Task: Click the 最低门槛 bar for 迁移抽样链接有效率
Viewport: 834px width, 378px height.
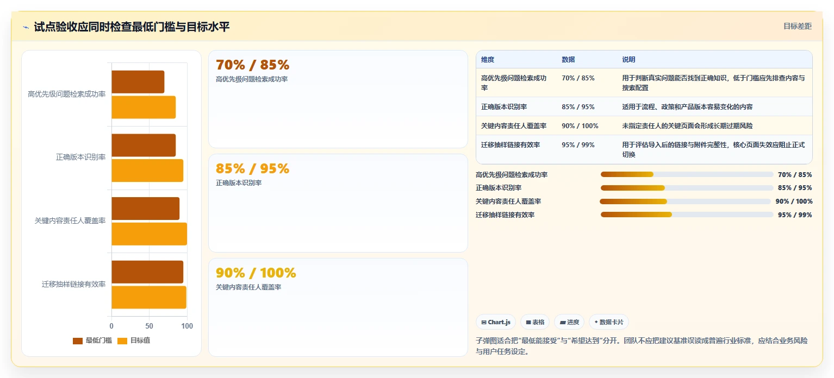Action: coord(147,272)
